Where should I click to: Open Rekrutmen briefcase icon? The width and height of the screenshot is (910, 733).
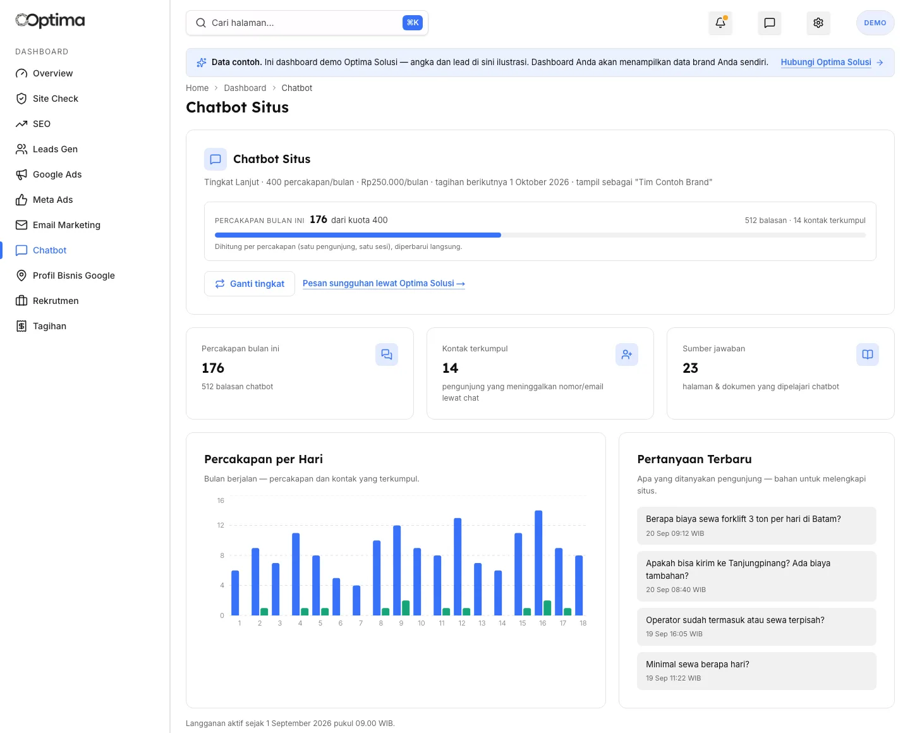tap(21, 301)
